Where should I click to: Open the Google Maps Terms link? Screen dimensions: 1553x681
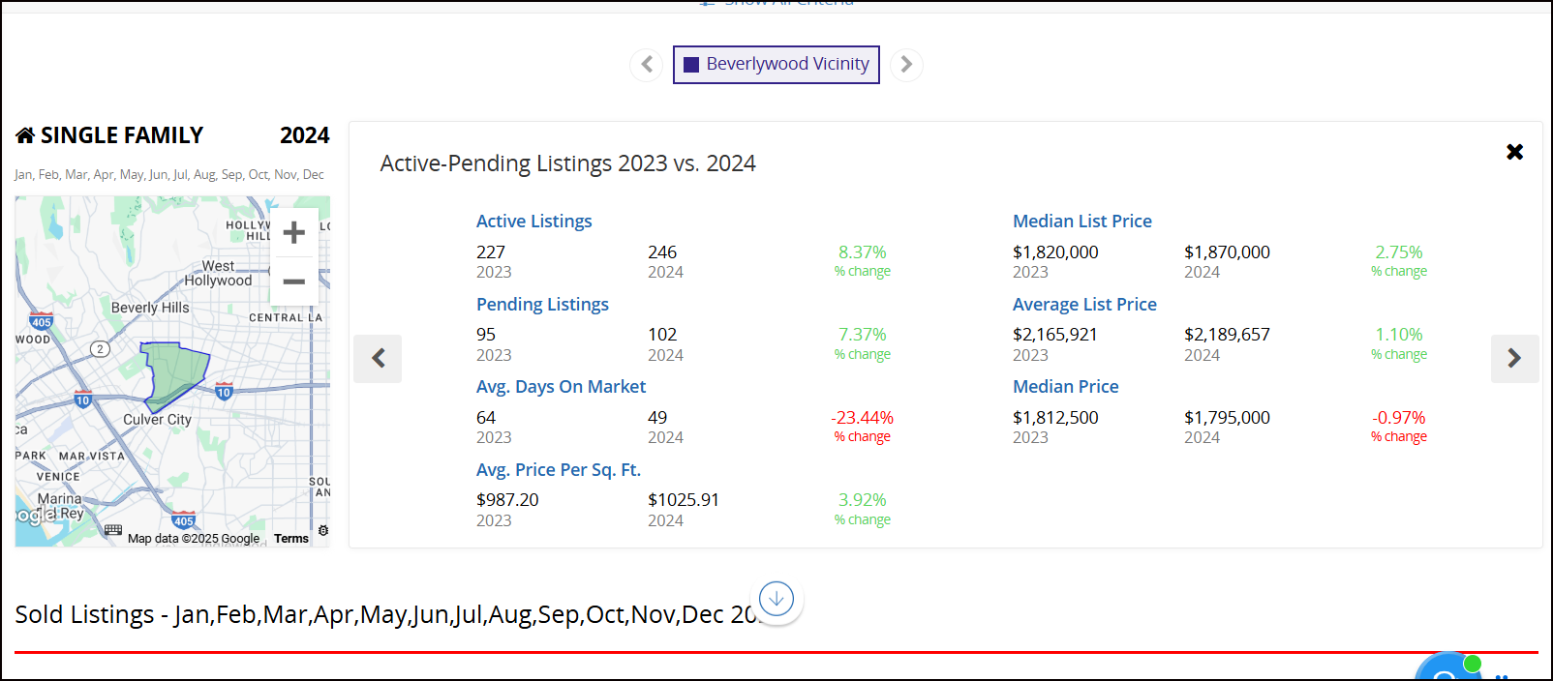[290, 539]
